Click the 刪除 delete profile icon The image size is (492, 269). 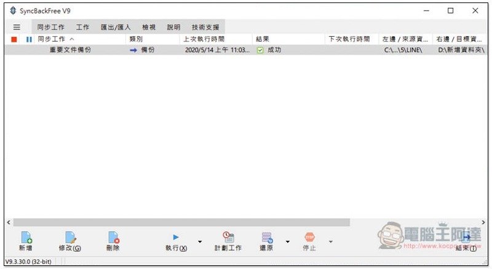click(113, 237)
